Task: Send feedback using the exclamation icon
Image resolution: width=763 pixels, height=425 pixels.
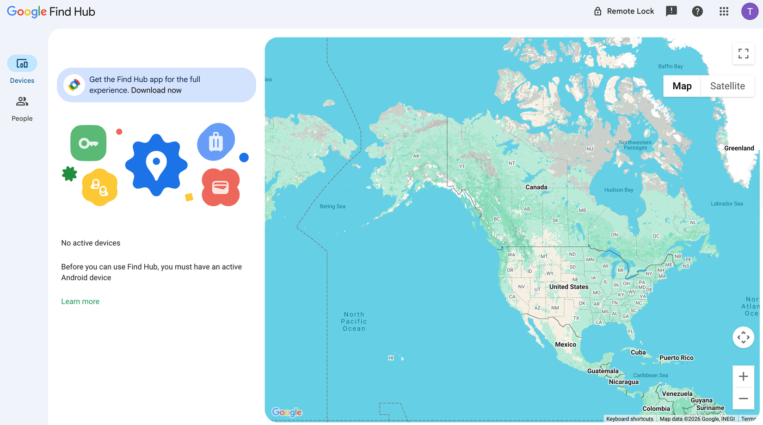Action: coord(671,11)
